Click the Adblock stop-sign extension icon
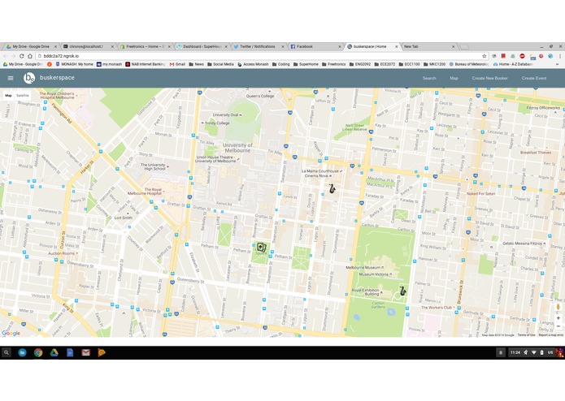The width and height of the screenshot is (565, 401). click(522, 56)
